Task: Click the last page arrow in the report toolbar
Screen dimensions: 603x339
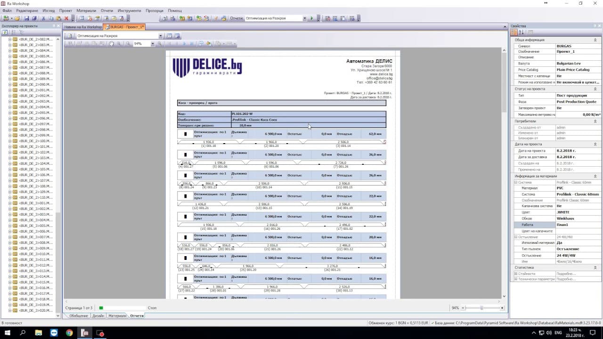Action: (x=192, y=44)
